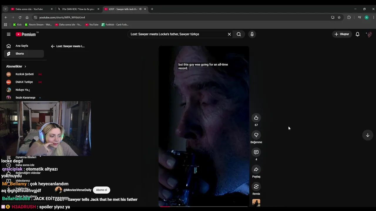Open the account avatar menu
The width and height of the screenshot is (376, 211).
369,34
